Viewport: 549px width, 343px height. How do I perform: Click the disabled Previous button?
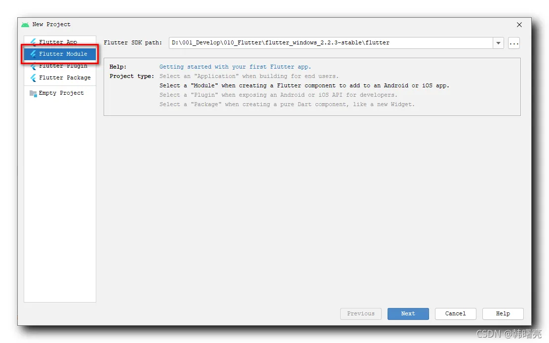point(360,313)
